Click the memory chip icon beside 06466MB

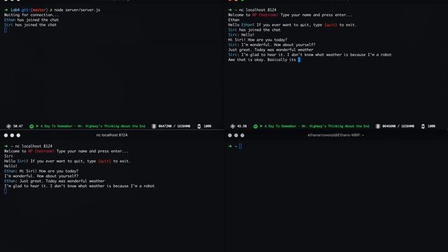378,126
